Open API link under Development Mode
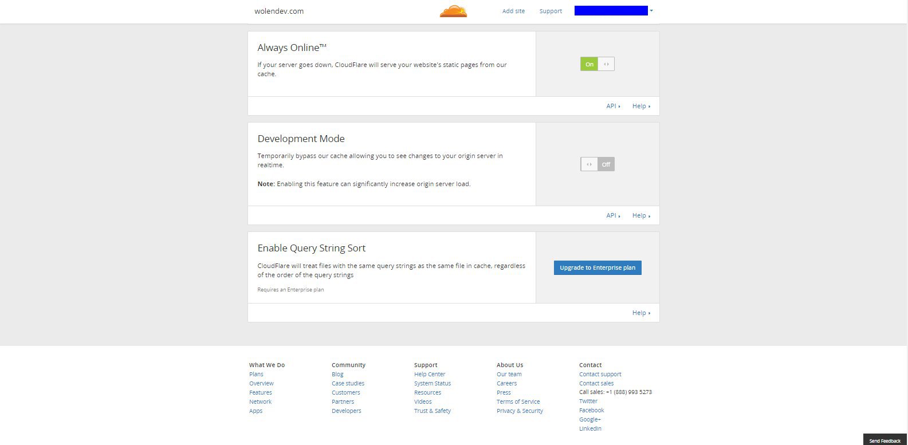 tap(613, 215)
